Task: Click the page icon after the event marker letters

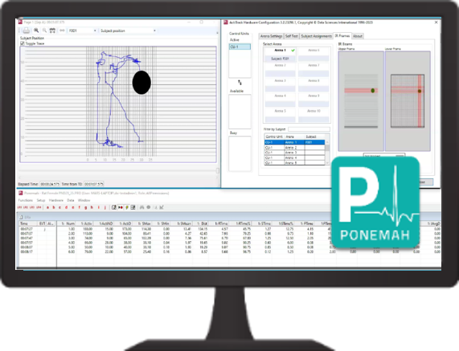Action: click(114, 207)
